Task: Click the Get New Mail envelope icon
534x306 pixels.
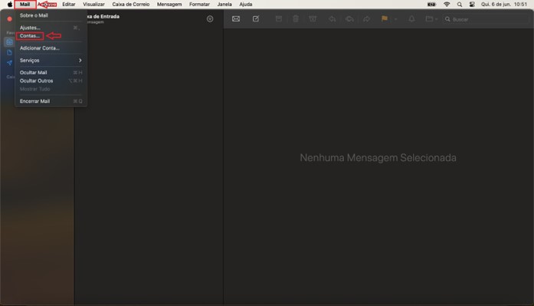Action: coord(236,19)
